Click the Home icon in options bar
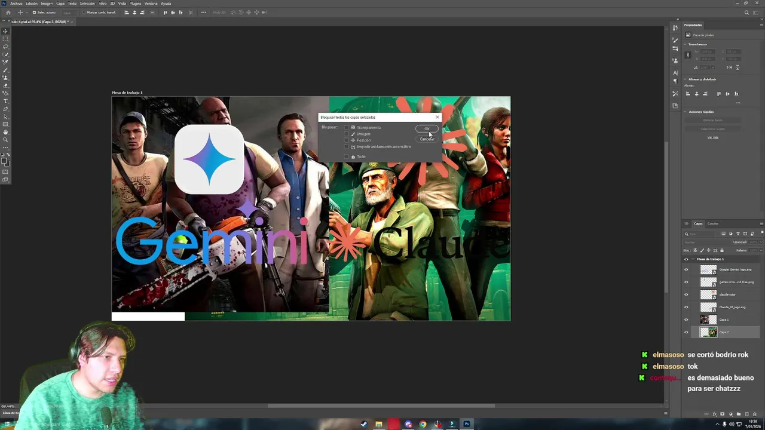 click(x=8, y=13)
